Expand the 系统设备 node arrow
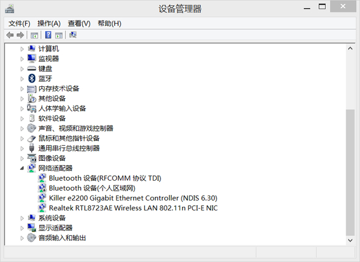This screenshot has width=360, height=262. tap(22, 218)
